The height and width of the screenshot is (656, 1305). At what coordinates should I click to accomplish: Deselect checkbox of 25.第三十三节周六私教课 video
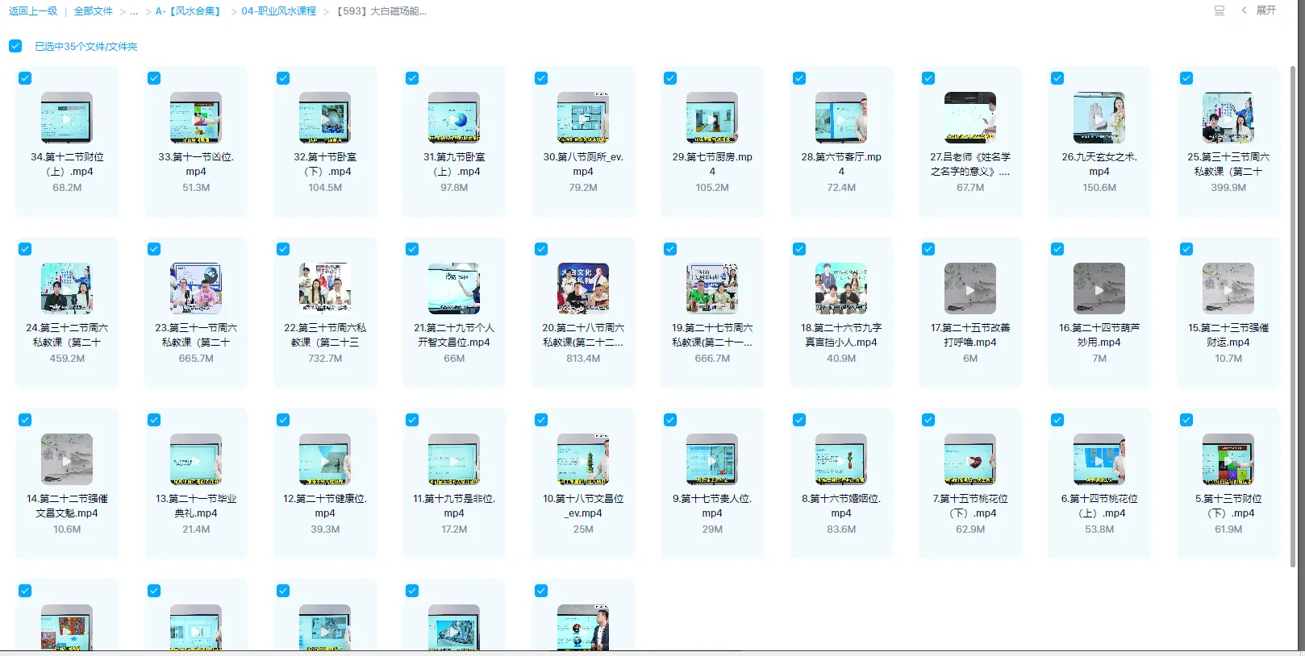pos(1186,78)
